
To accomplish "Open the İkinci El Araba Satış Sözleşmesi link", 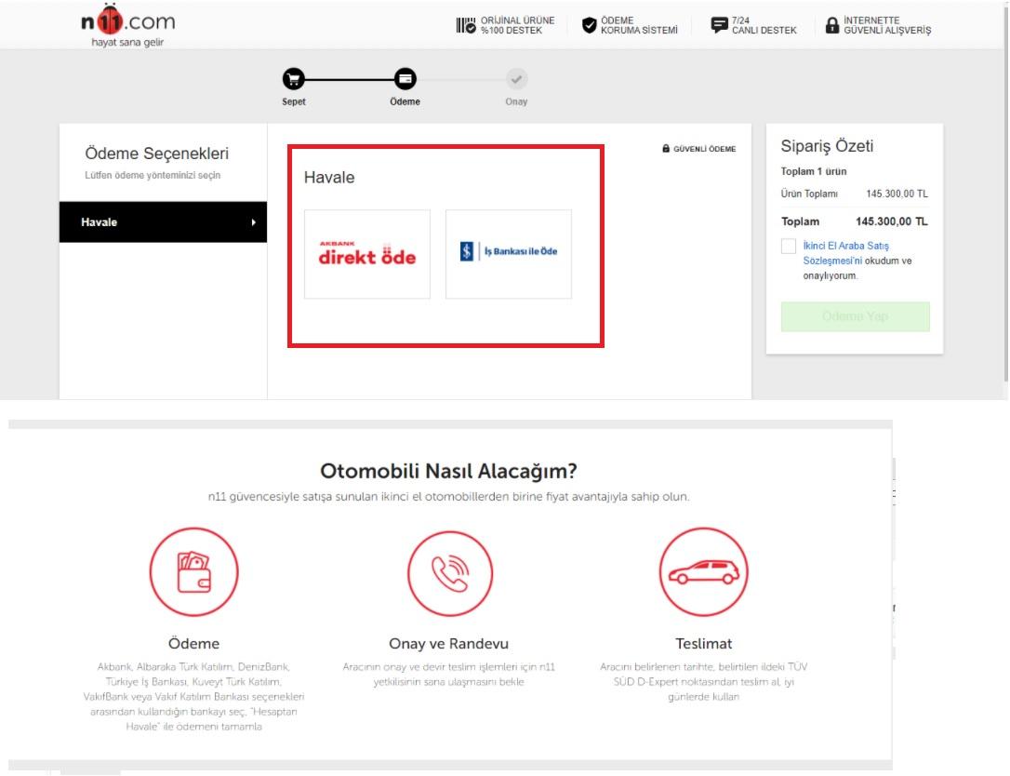I will tap(845, 253).
